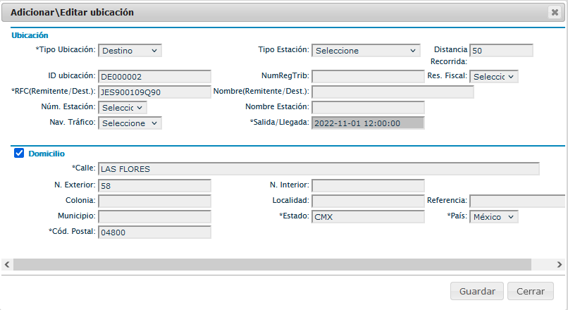Screen dimensions: 568x310
Task: Uncheck the Domicilio checkbox
Action: pyautogui.click(x=19, y=153)
